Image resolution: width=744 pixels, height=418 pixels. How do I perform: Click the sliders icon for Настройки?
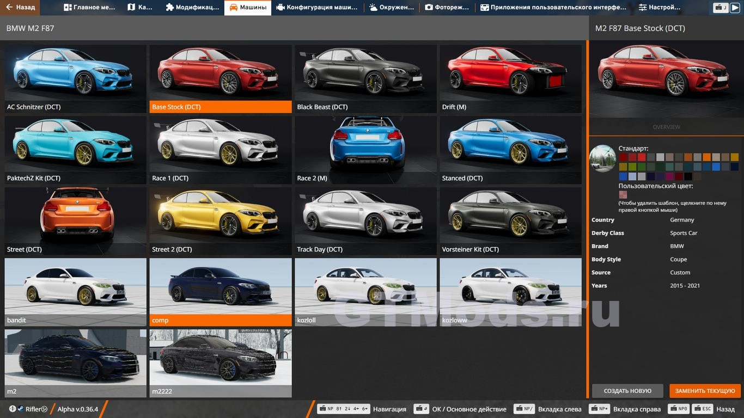click(643, 8)
